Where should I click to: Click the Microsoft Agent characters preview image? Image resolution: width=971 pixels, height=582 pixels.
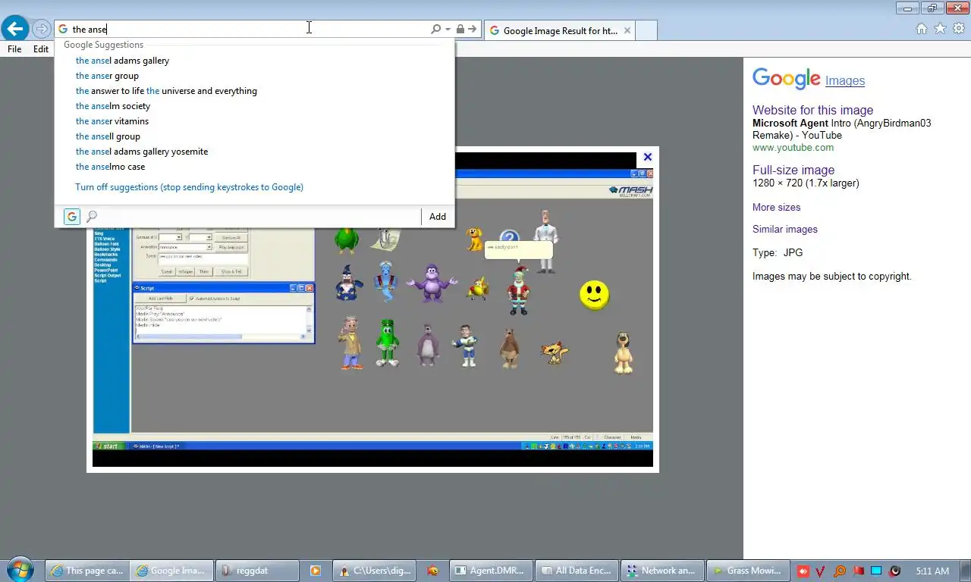[x=372, y=309]
